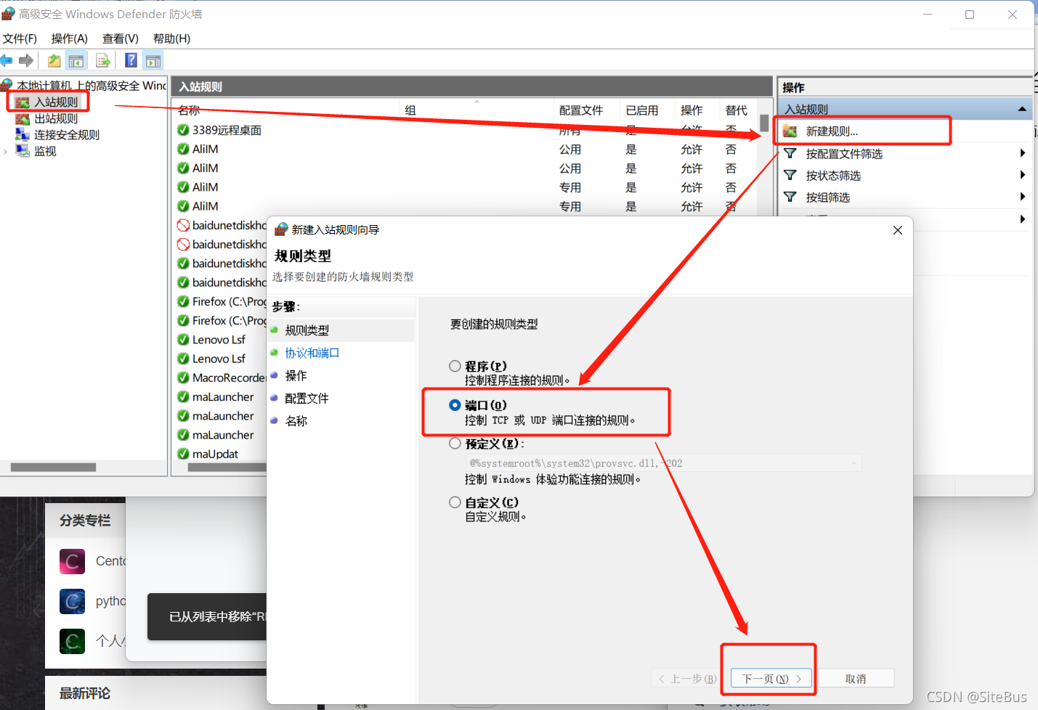This screenshot has width=1038, height=710.
Task: Expand 按配置文件筛选 submenu arrow
Action: pyautogui.click(x=1021, y=153)
